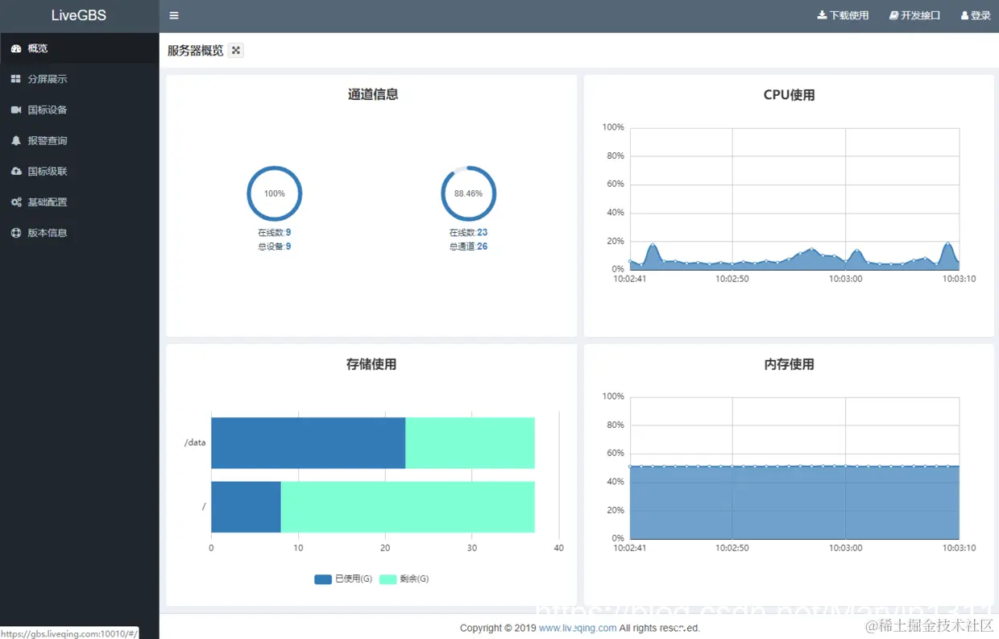
Task: Click the 服务器概览 heading text
Action: point(195,50)
